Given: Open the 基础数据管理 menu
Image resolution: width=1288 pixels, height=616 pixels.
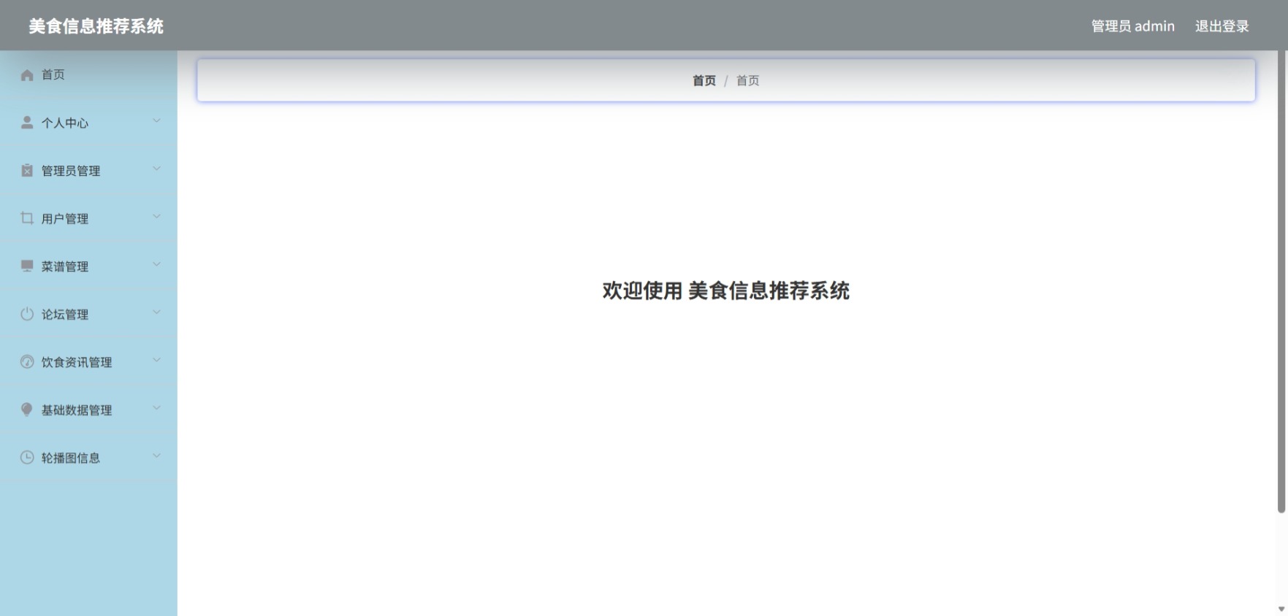Looking at the screenshot, I should pos(88,409).
